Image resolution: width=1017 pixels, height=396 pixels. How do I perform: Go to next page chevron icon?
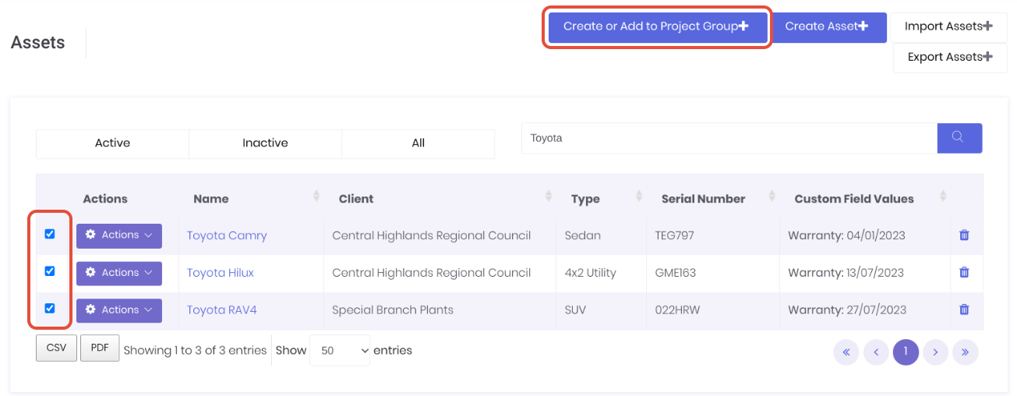pos(935,352)
